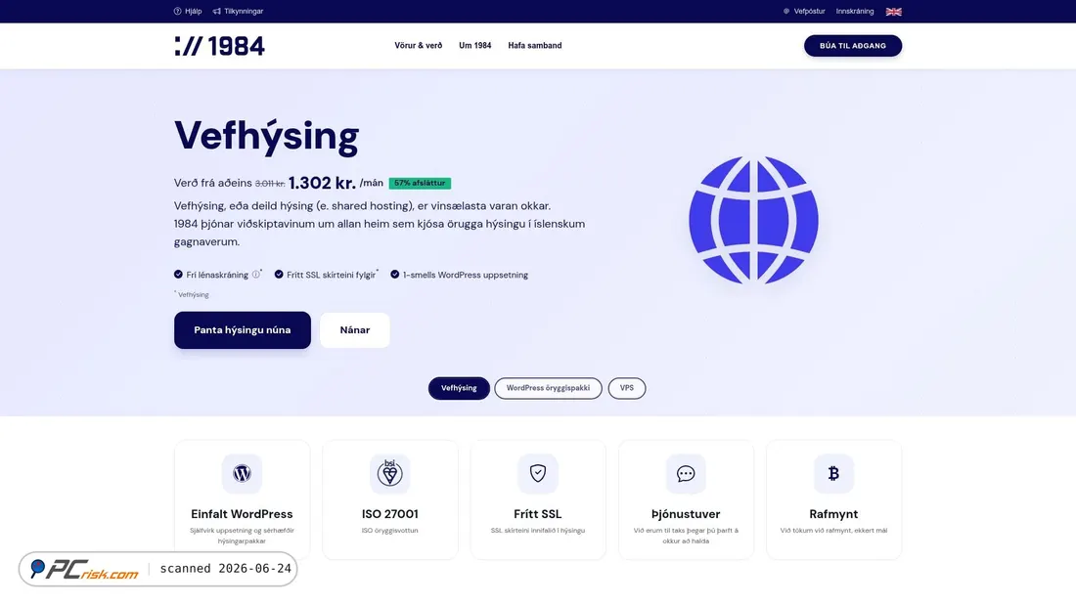Click the Vefhýsing main page heading

(x=266, y=136)
